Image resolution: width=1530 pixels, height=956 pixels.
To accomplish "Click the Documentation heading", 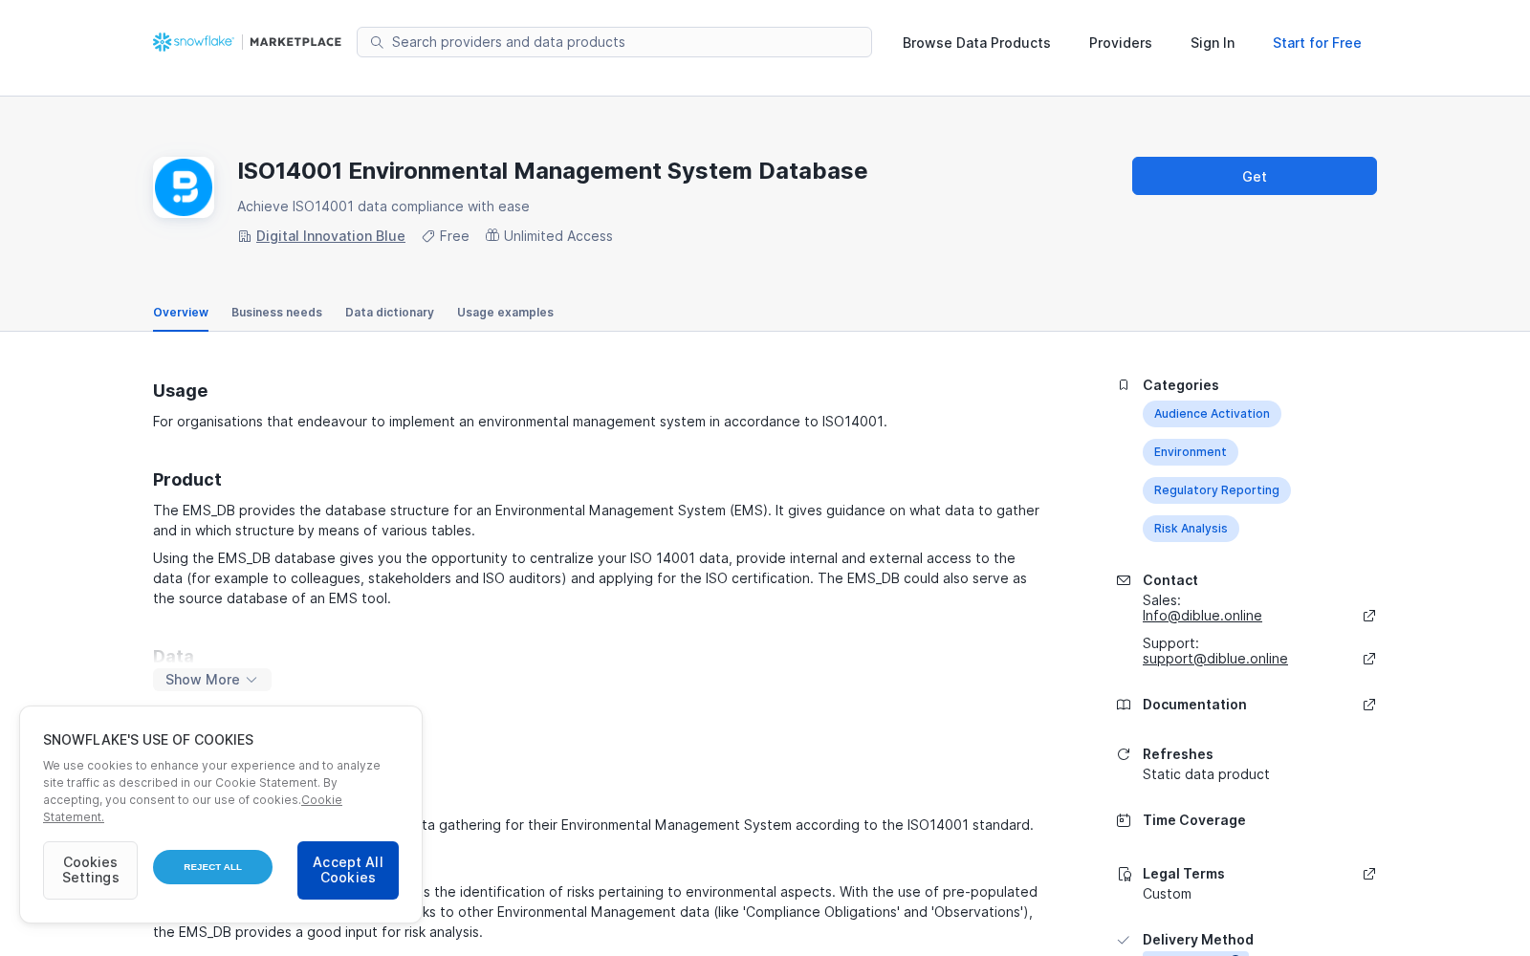I will (1194, 705).
